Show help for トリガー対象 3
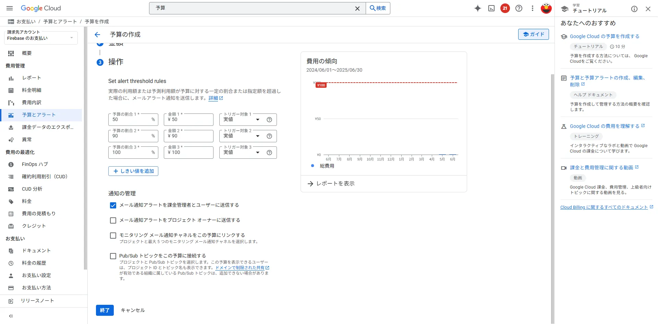Viewport: 658px width, 324px height. (x=269, y=153)
